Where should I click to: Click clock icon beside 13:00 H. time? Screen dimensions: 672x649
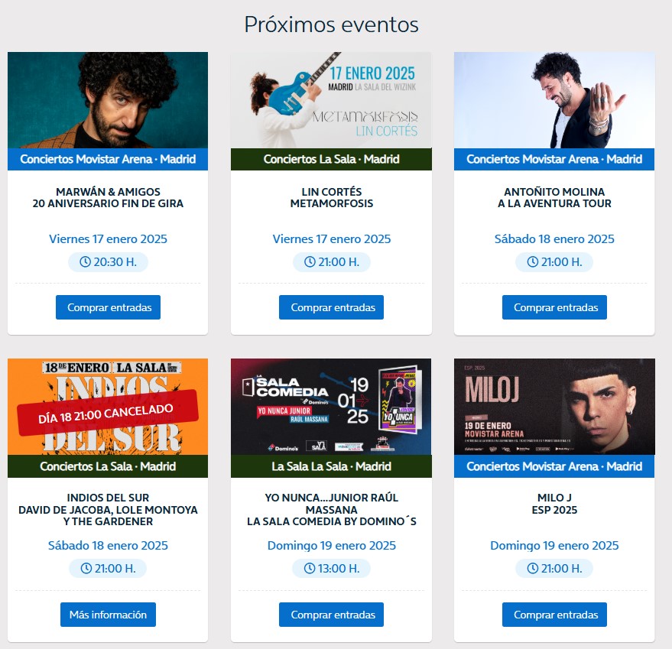tap(310, 569)
